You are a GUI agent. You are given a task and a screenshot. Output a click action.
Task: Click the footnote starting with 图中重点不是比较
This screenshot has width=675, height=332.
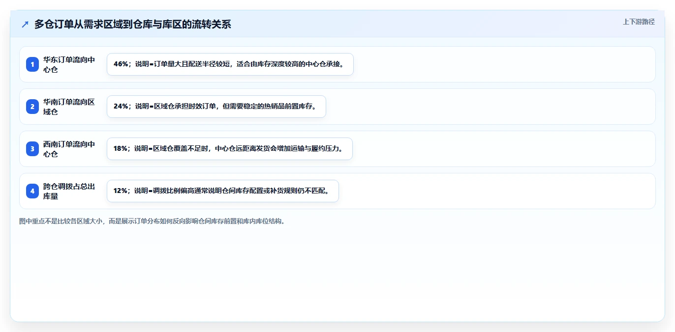coord(152,221)
